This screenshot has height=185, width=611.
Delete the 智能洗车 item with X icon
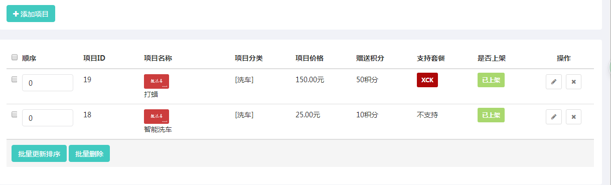coord(573,117)
